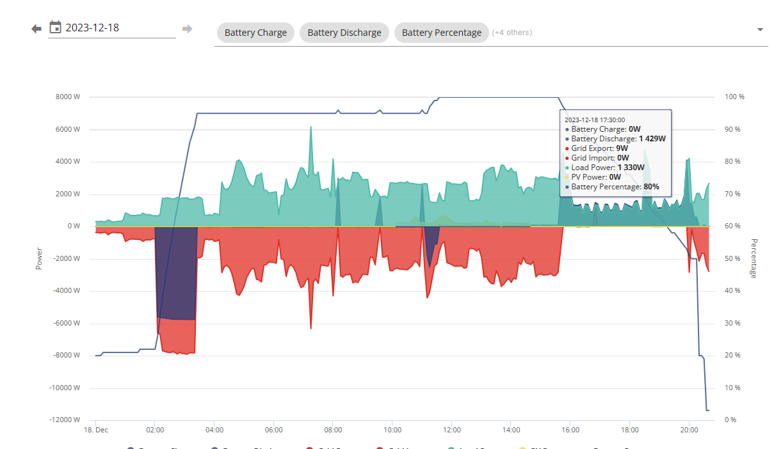Click the 90 % percentage axis label
783x449 pixels.
coord(732,129)
